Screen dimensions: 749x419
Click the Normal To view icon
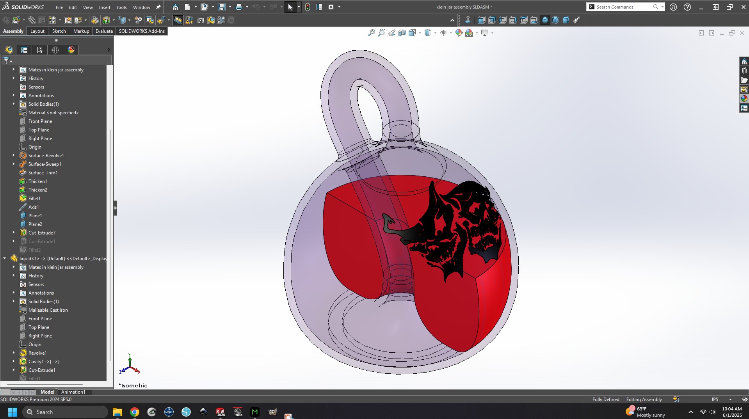click(468, 20)
